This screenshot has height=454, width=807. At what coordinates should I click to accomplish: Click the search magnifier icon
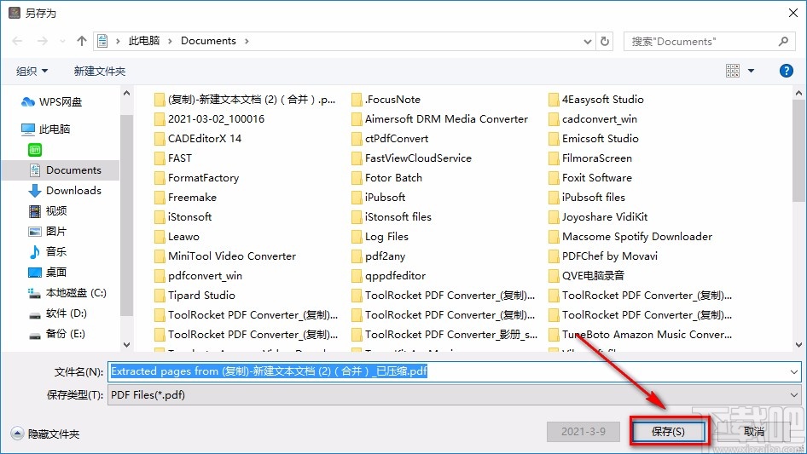(783, 41)
